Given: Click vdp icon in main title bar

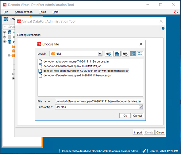Looking at the screenshot, I should 5,5.
